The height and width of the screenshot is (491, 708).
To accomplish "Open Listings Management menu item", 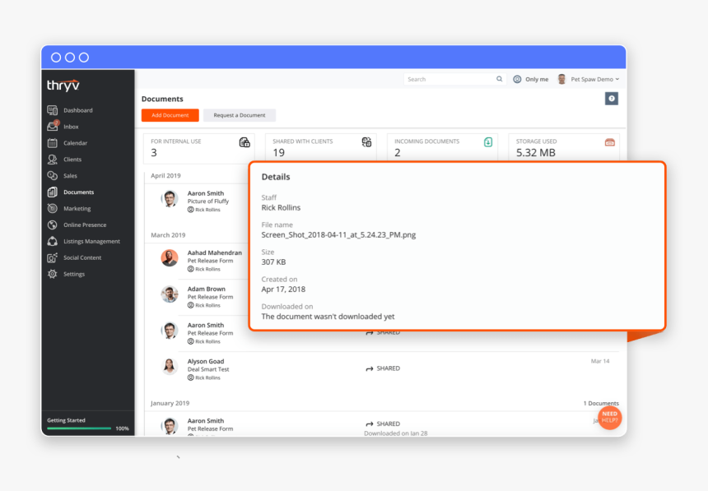I will (x=91, y=242).
